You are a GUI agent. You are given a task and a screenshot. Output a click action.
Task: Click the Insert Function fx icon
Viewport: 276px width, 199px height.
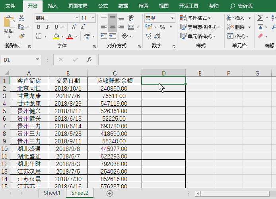[89, 60]
